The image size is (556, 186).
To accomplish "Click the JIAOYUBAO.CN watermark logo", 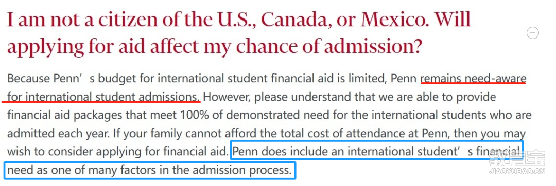I will coord(517,164).
